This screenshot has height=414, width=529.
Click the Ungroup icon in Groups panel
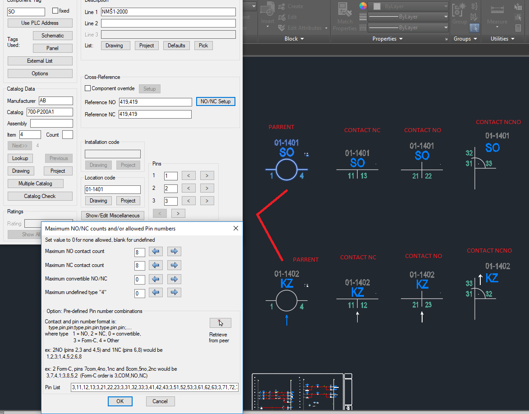pyautogui.click(x=474, y=6)
